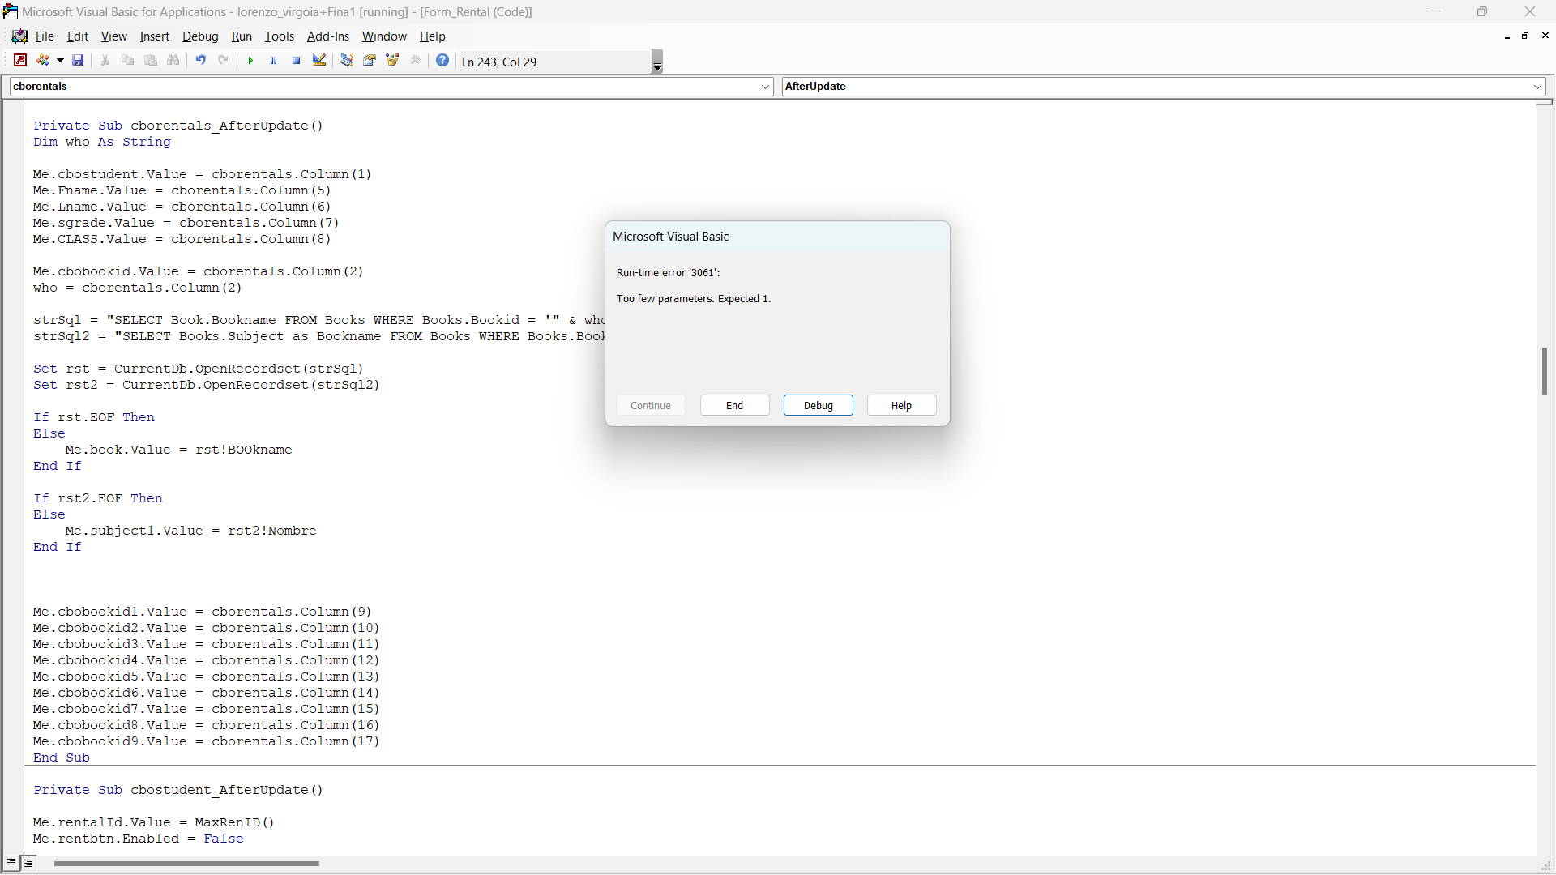Image resolution: width=1556 pixels, height=875 pixels.
Task: Open the Insert Module dropdown arrow
Action: (x=60, y=61)
